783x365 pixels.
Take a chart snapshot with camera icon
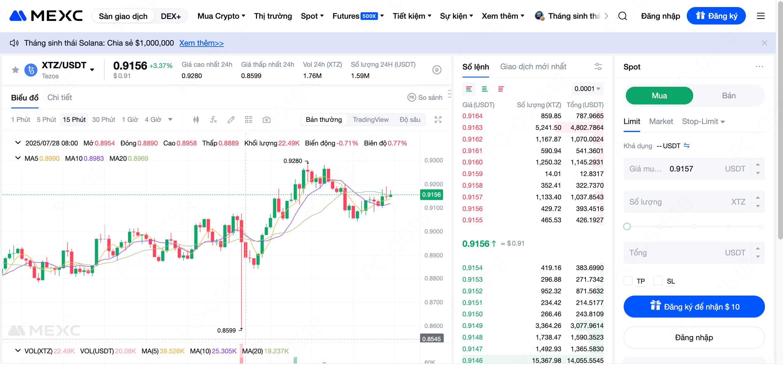click(x=266, y=120)
